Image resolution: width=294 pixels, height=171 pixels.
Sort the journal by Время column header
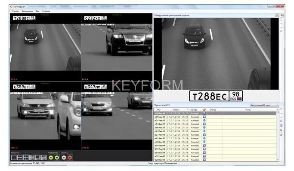176,109
